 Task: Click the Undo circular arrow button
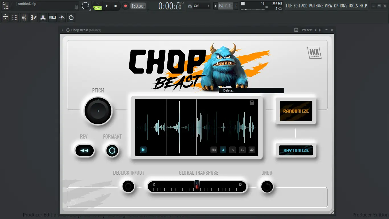click(x=267, y=187)
